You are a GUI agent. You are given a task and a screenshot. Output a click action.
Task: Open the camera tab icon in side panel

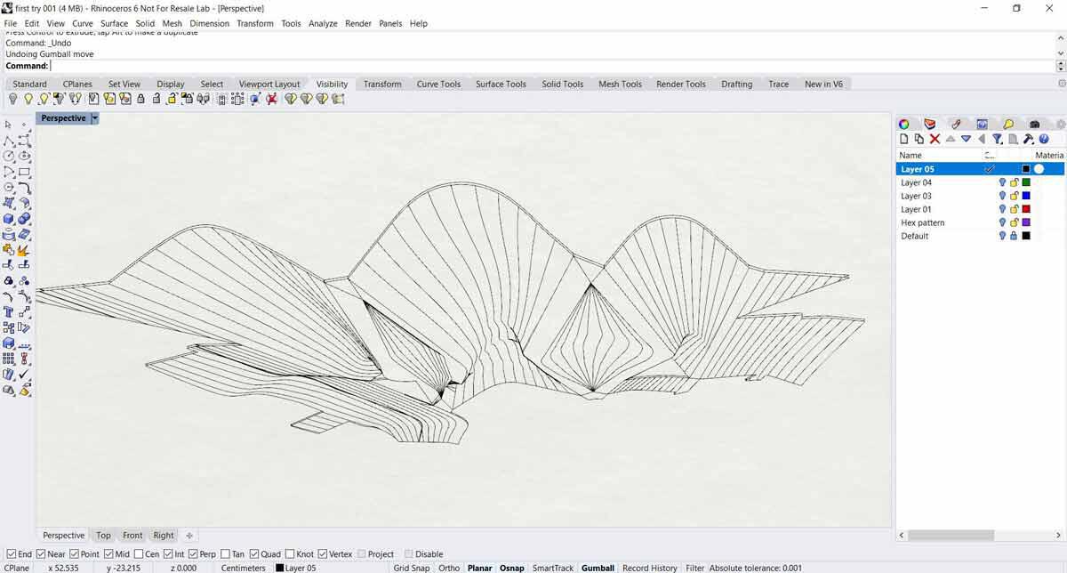coord(1034,124)
